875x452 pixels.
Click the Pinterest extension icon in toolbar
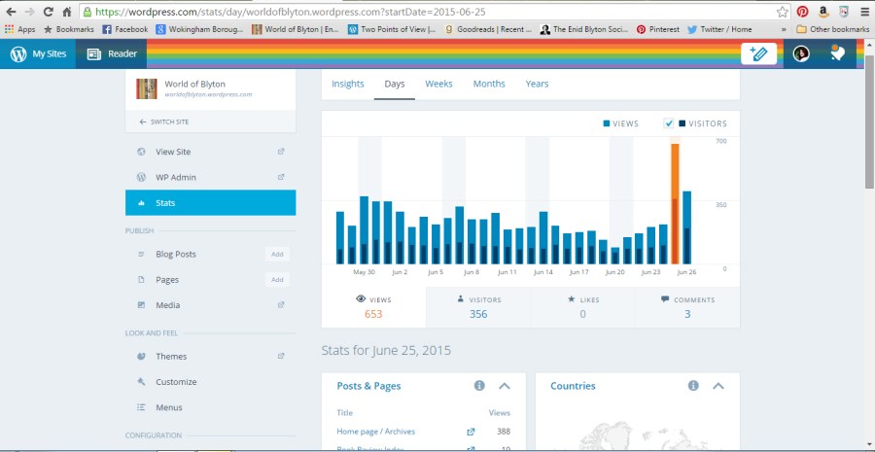point(803,12)
